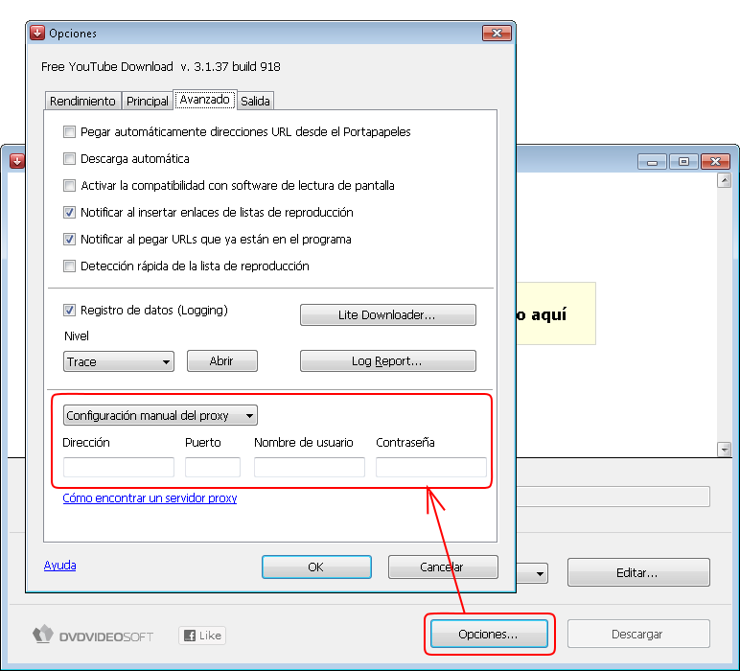Maximize the main window behind the dialog
Screen dimensions: 740x671
(x=683, y=162)
